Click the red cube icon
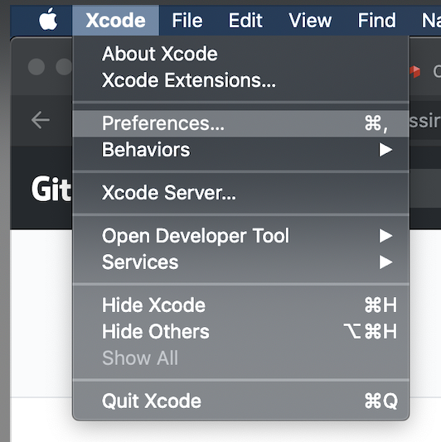This screenshot has width=441, height=442. point(415,72)
